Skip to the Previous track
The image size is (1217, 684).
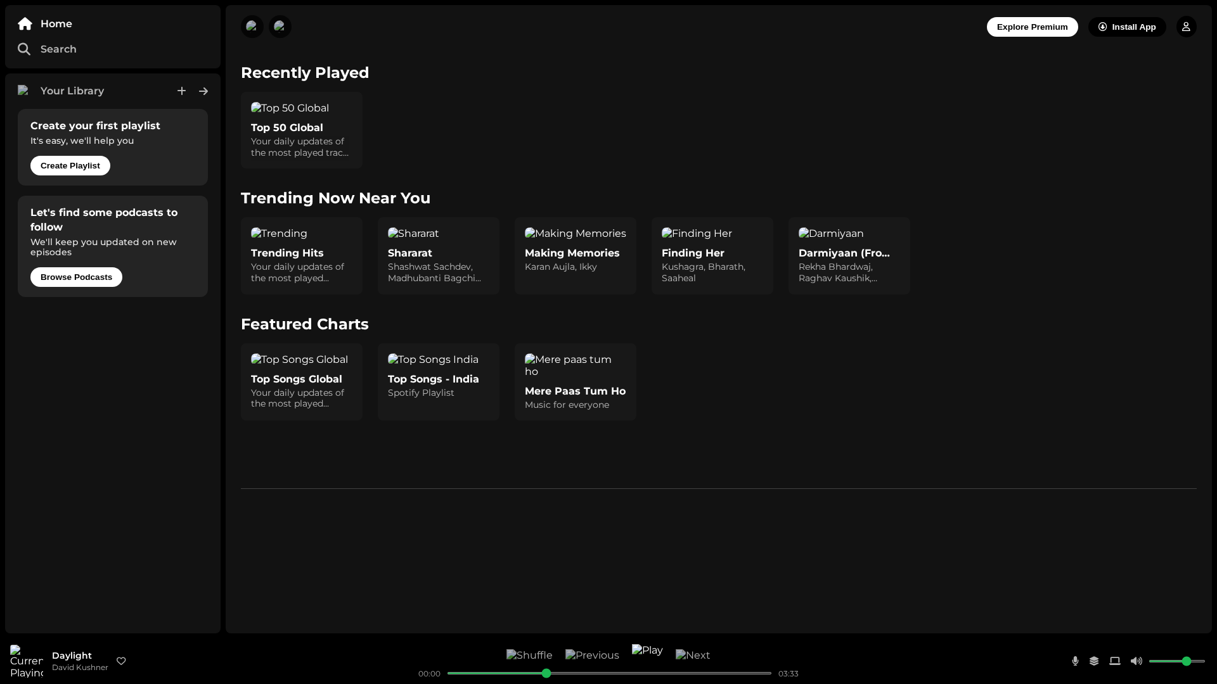click(592, 655)
